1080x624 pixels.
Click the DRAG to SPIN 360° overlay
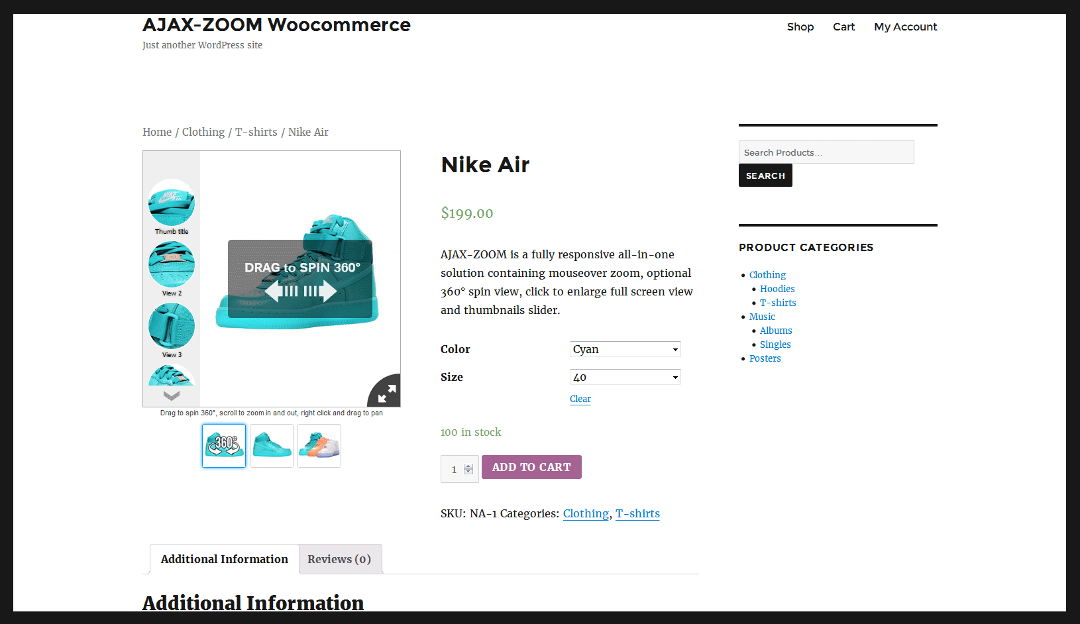point(300,279)
